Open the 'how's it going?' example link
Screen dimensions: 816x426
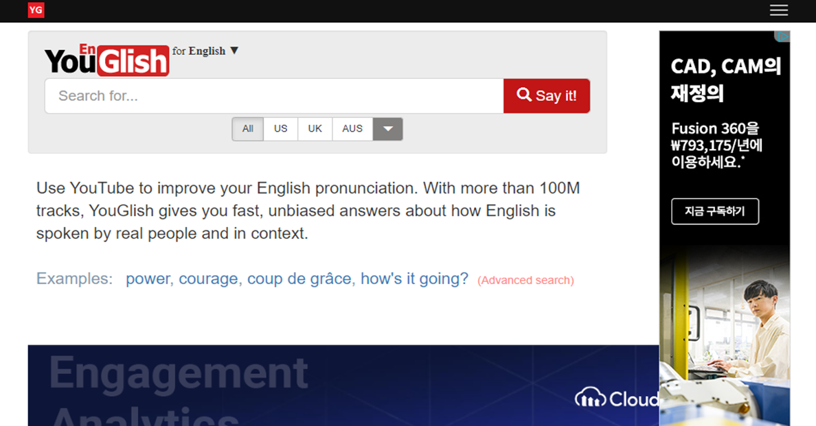pos(414,279)
